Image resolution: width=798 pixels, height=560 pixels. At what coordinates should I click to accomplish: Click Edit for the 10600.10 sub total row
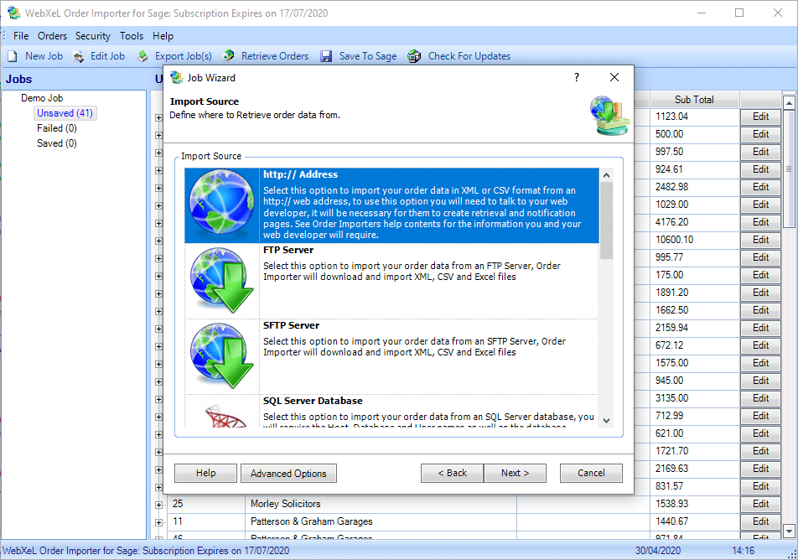click(760, 240)
